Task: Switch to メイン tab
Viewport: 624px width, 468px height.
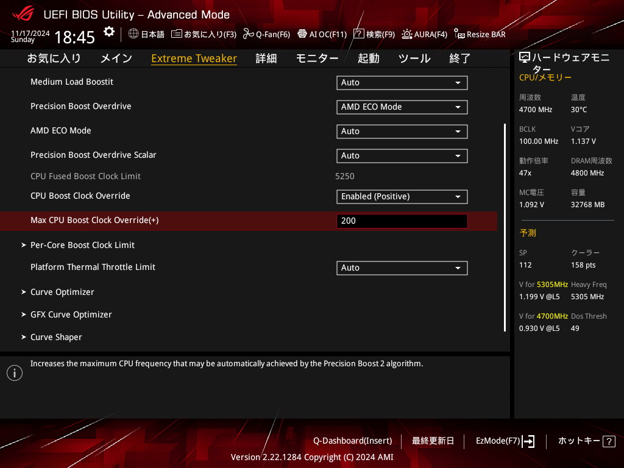Action: [x=116, y=58]
